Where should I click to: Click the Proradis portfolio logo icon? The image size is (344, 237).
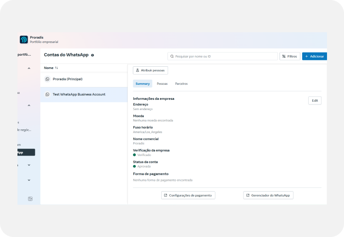(x=24, y=40)
